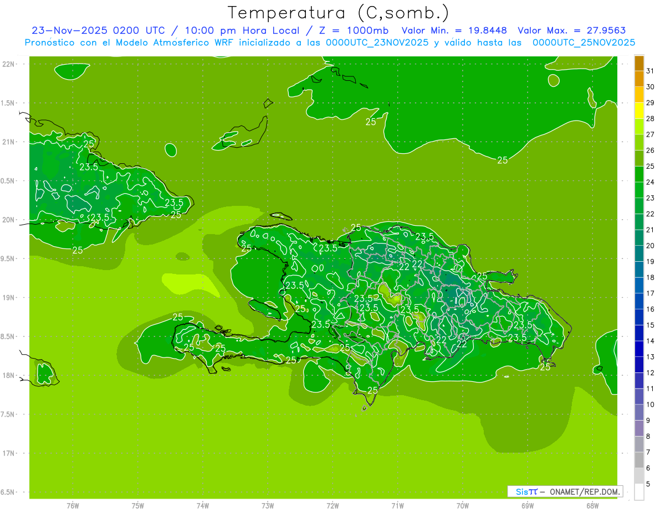Click the 72W longitude axis label
Screen dimensions: 665x513
pos(332,505)
